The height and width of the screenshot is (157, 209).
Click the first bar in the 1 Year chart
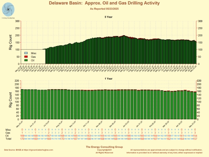(x=22, y=104)
